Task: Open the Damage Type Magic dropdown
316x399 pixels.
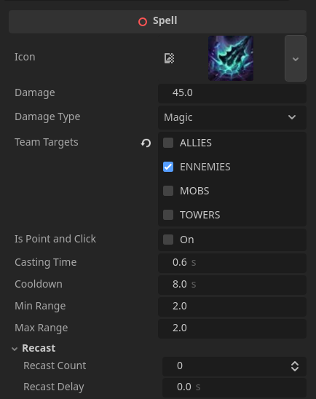Action: click(232, 117)
